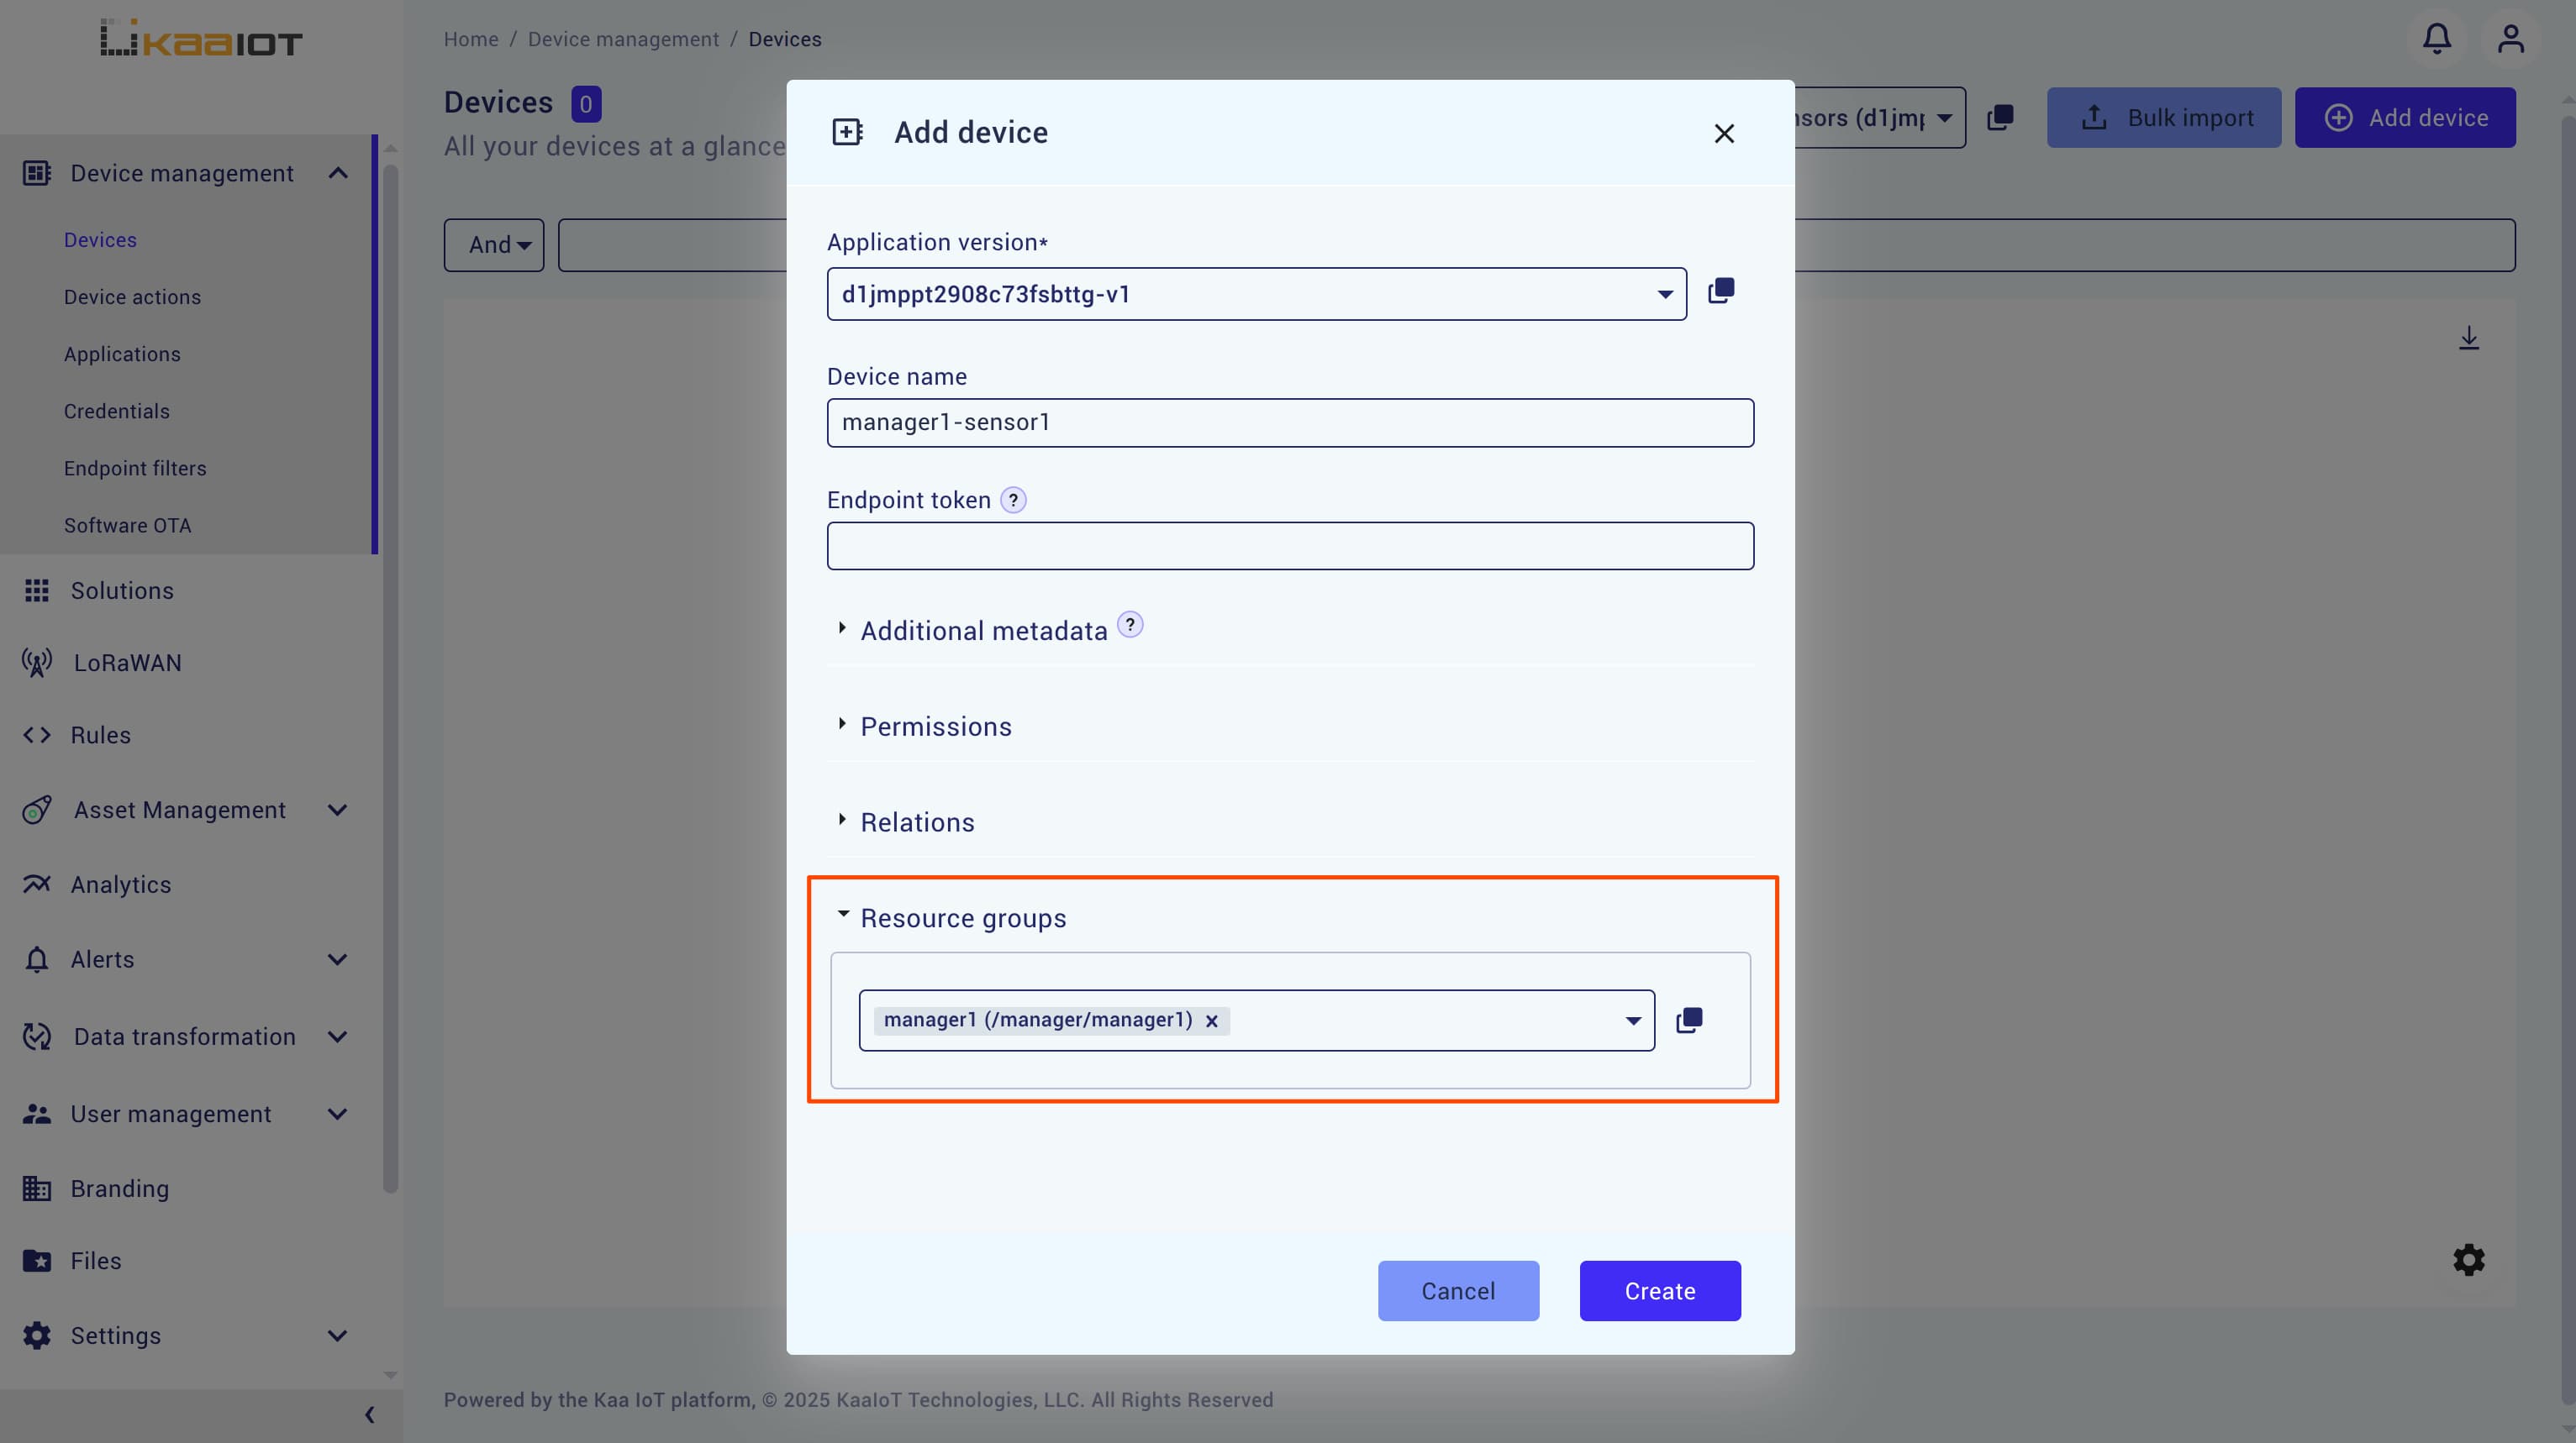Expand the Asset Management menu chevron

coord(338,810)
